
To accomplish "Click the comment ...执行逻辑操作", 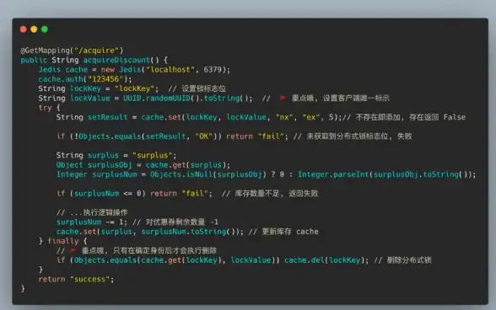I will coord(92,212).
